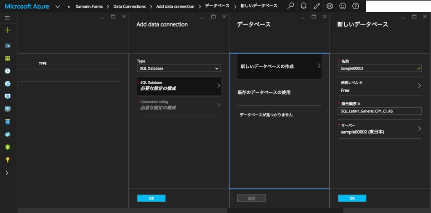The image size is (431, 213).
Task: Click the 選択 button in データベース blade
Action: (x=252, y=198)
